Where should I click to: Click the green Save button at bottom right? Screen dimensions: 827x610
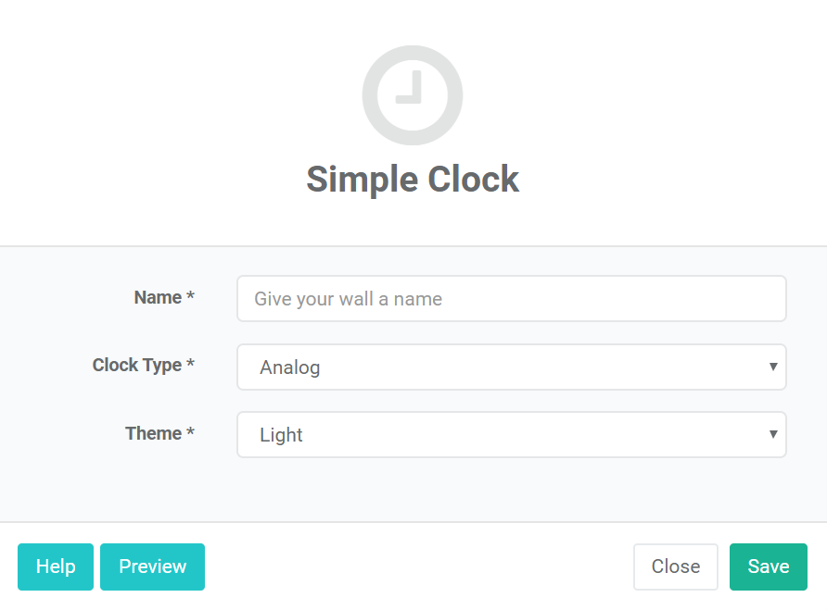click(x=768, y=566)
